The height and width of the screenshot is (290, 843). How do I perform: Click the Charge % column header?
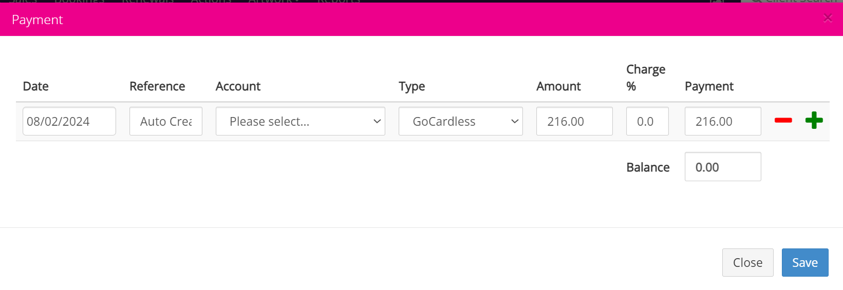click(x=646, y=78)
